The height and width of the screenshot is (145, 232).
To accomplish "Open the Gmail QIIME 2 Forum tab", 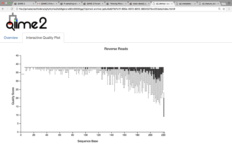I will coord(47,4).
